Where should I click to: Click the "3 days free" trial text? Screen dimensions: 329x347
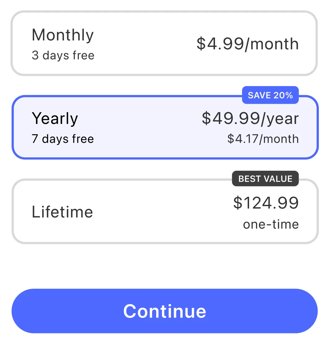click(63, 55)
